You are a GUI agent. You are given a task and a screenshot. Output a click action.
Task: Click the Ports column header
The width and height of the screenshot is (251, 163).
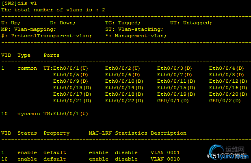pyautogui.click(x=52, y=55)
